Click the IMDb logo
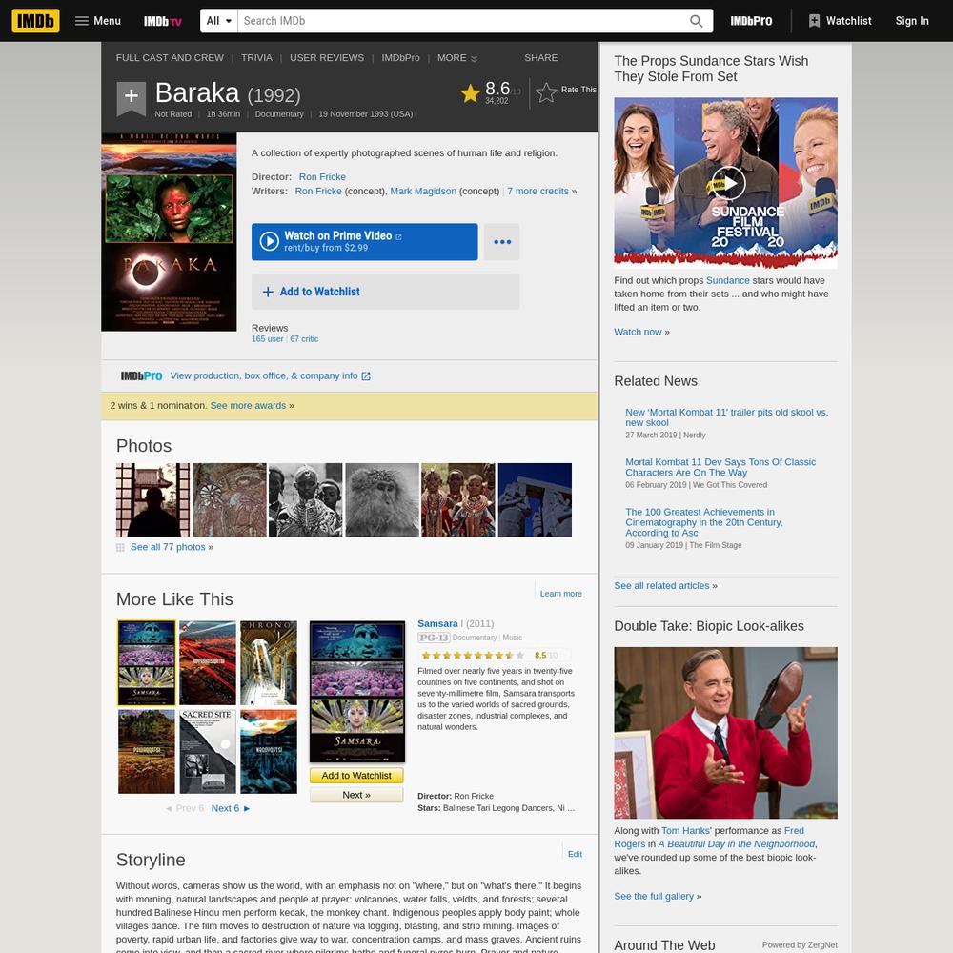Screen dimensions: 953x953 35,21
